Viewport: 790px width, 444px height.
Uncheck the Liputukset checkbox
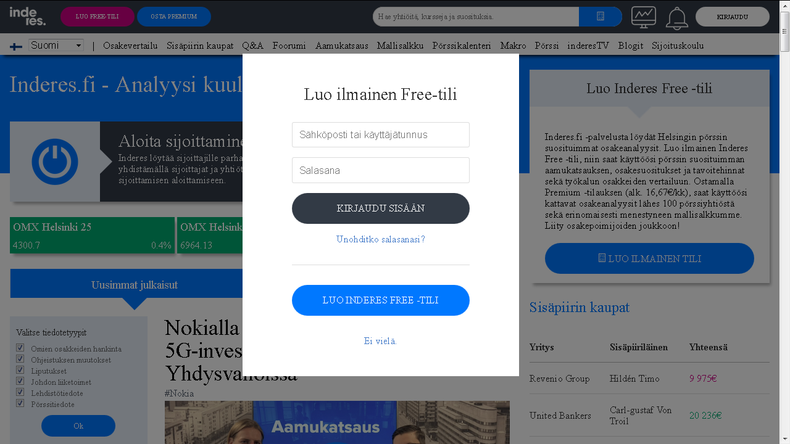[x=20, y=370]
